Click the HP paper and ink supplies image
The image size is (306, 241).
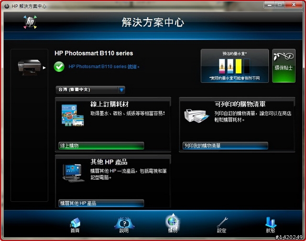click(73, 115)
